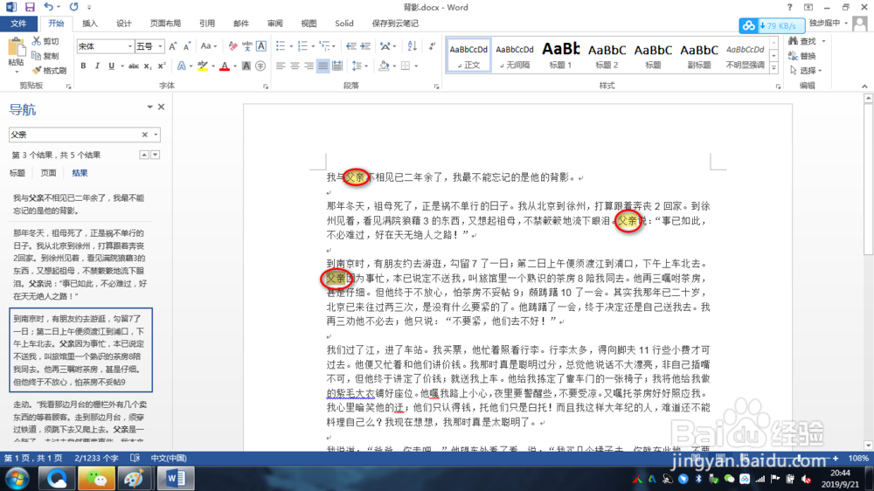This screenshot has width=874, height=491.
Task: Click the bullets list icon
Action: coord(281,46)
